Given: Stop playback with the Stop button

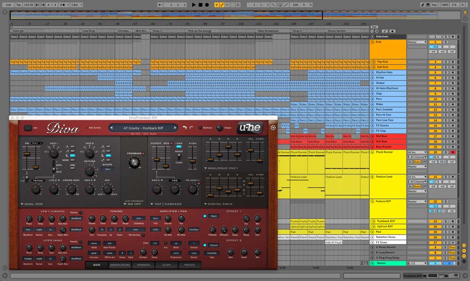Looking at the screenshot, I should [200, 4].
